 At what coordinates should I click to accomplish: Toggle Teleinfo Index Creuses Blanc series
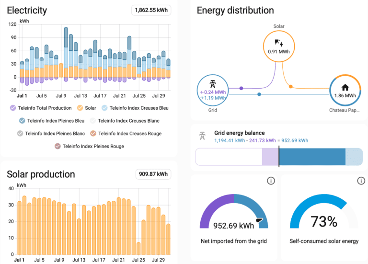93,121
